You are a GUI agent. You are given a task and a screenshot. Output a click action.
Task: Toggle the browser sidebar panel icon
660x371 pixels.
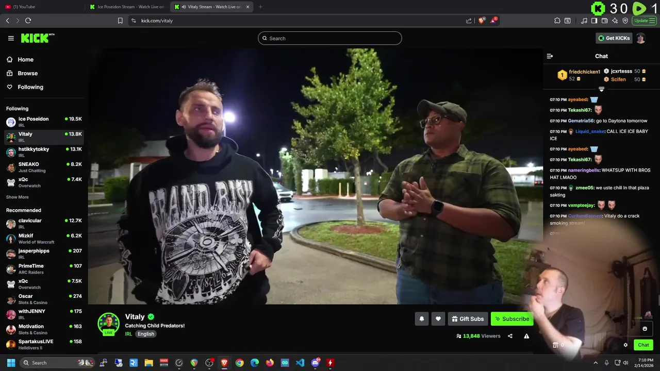point(595,21)
